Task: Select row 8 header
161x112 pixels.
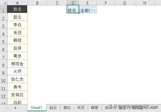Action: 4,64
